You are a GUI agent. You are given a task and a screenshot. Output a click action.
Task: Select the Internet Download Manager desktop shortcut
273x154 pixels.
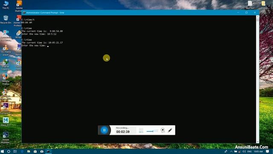[6, 65]
